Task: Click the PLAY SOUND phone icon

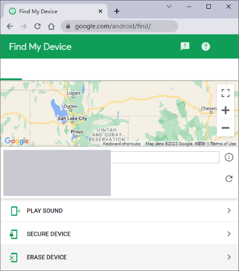Action: (x=15, y=211)
